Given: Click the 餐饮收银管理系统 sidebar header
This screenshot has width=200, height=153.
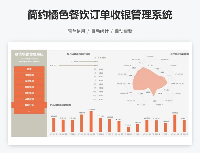Looking at the screenshot, I should pyautogui.click(x=29, y=54).
